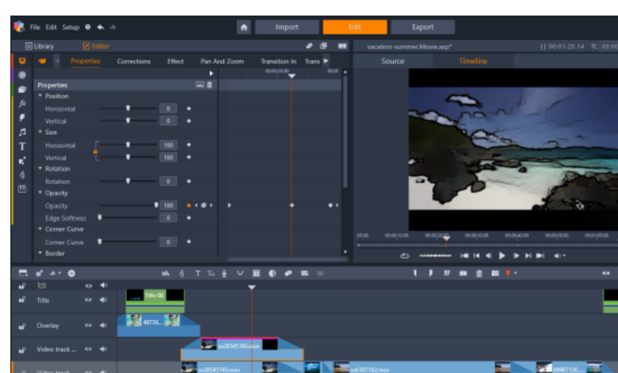618x373 pixels.
Task: Open the voice-over microphone tool
Action: click(x=225, y=273)
